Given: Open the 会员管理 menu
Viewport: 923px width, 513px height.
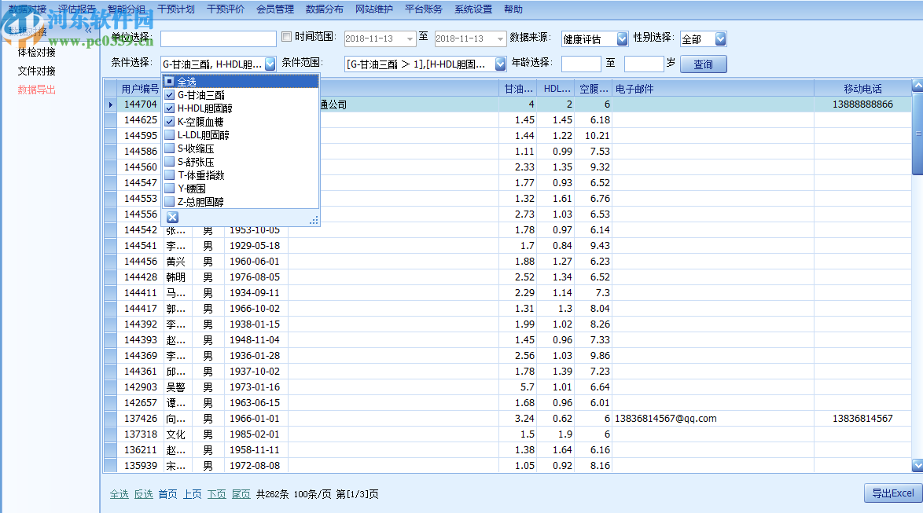Looking at the screenshot, I should pos(274,9).
